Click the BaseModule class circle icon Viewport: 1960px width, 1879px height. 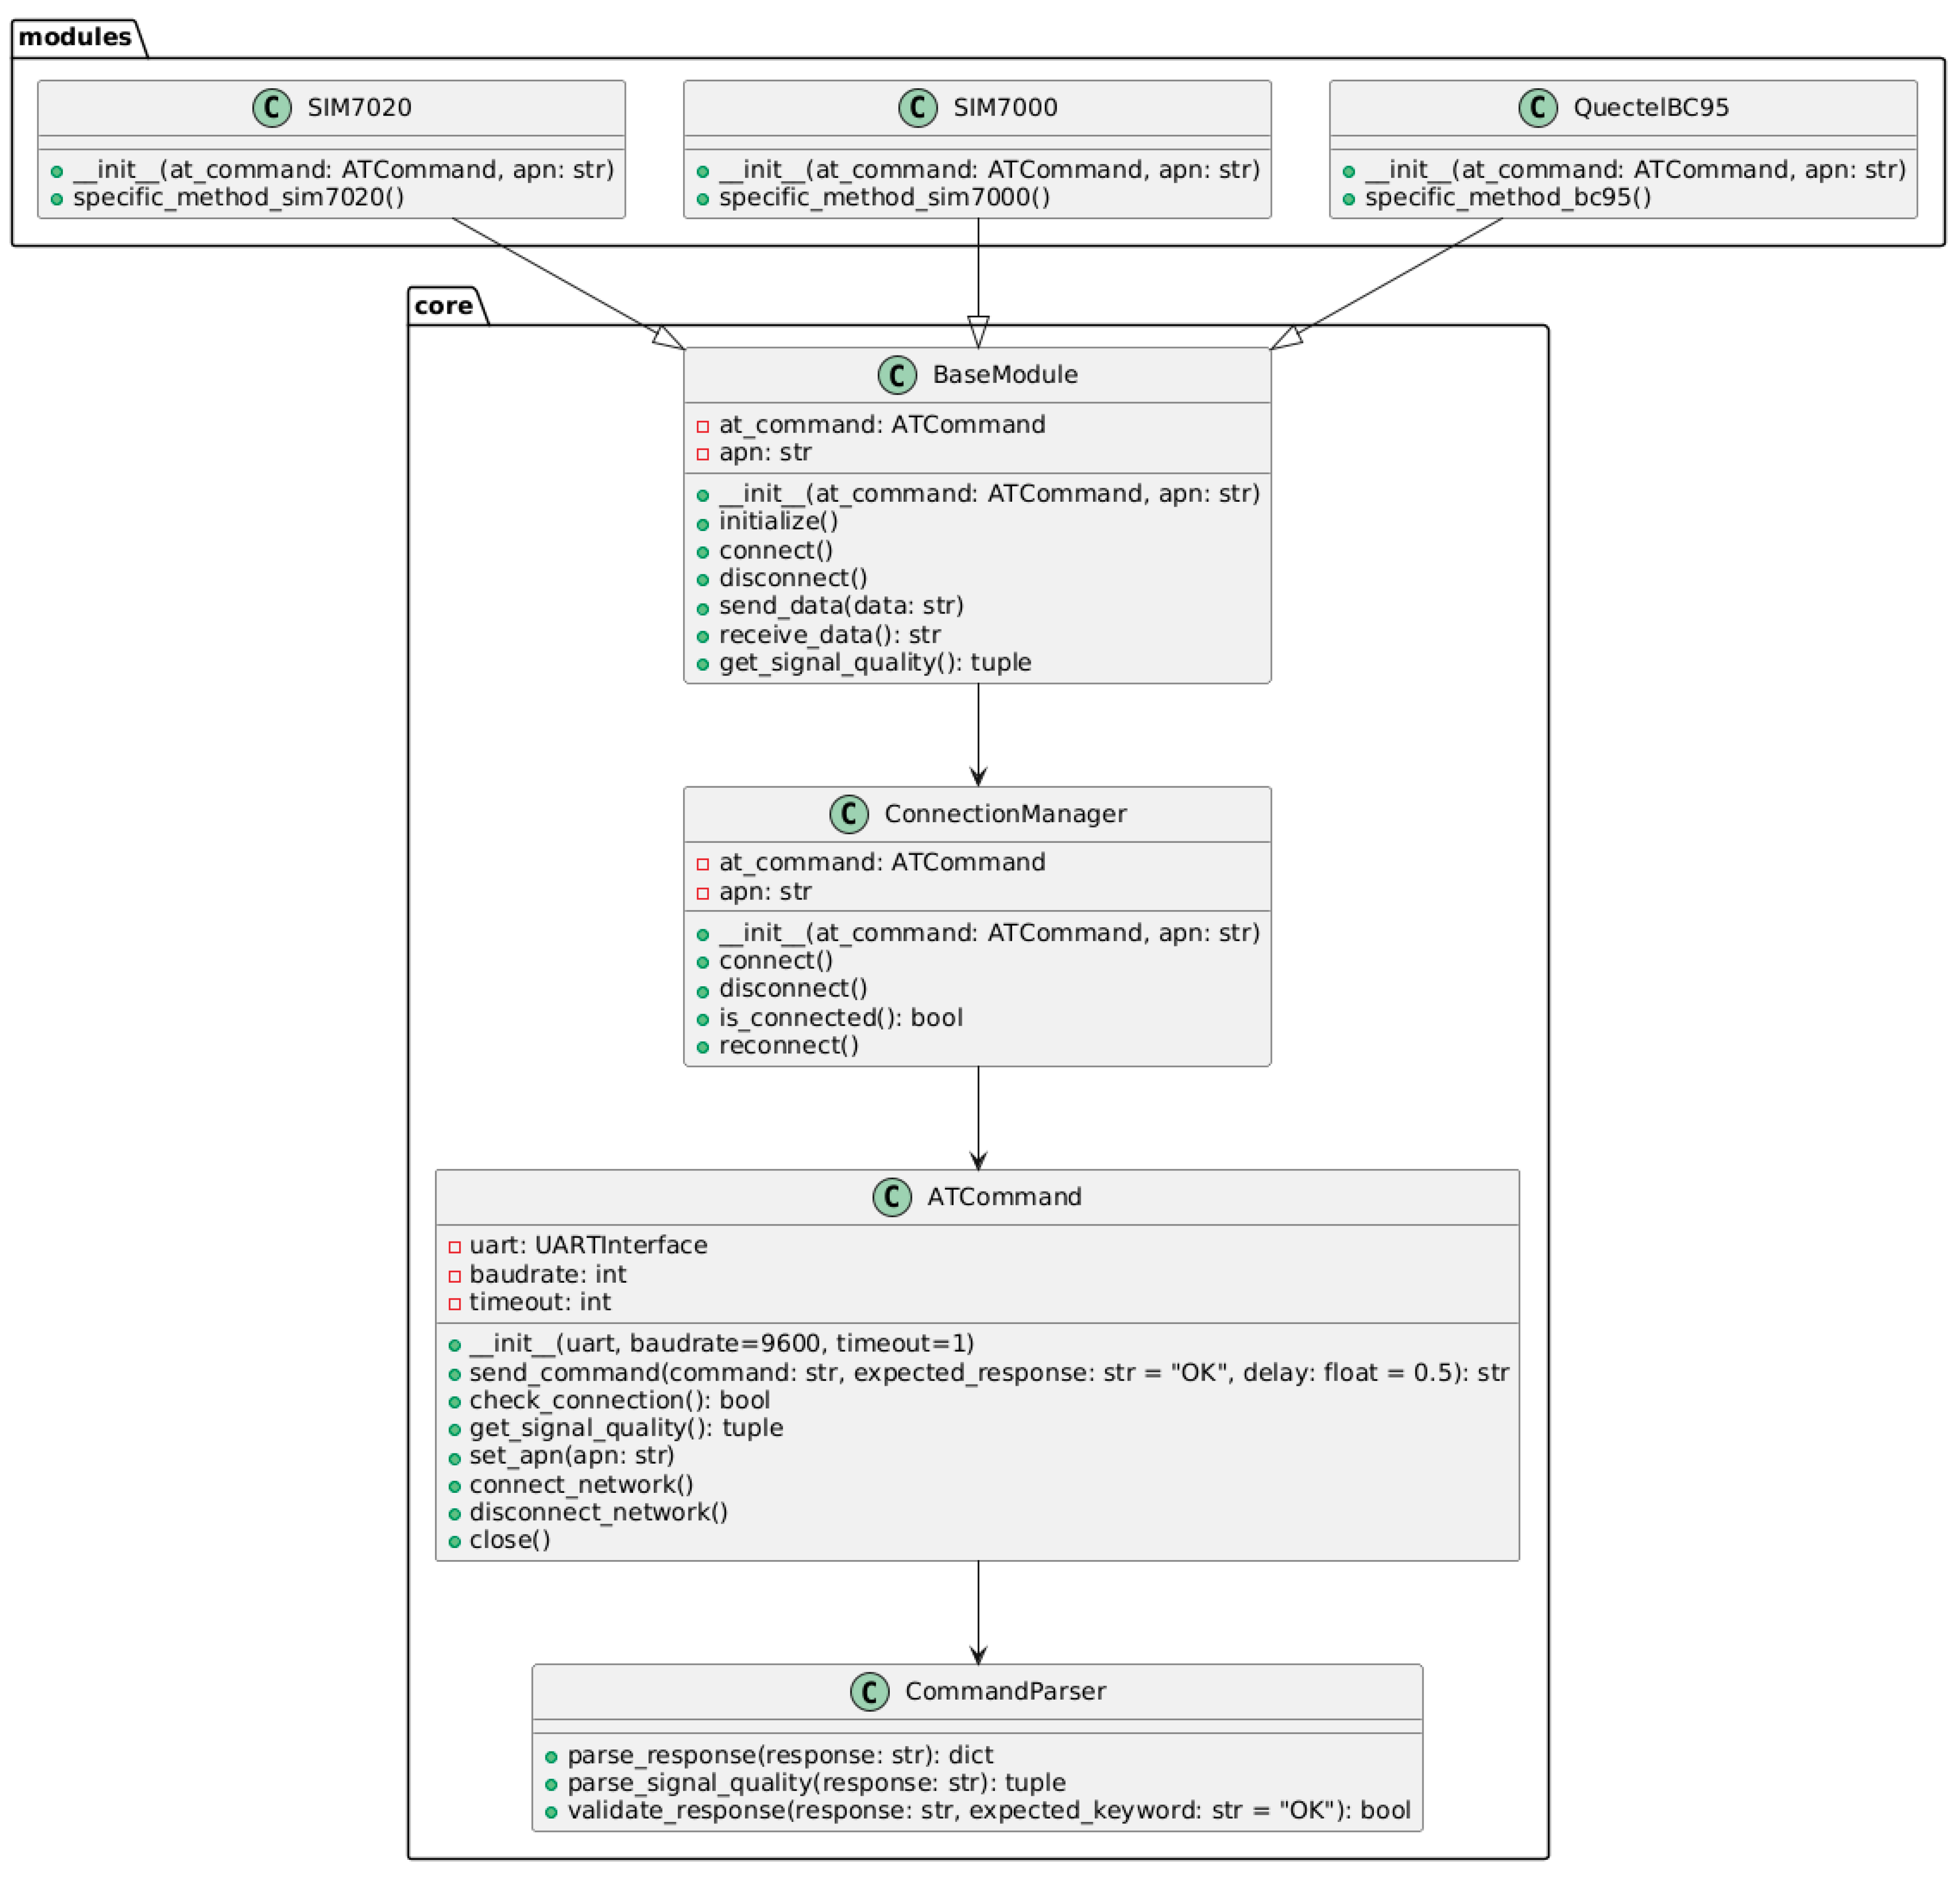tap(897, 374)
